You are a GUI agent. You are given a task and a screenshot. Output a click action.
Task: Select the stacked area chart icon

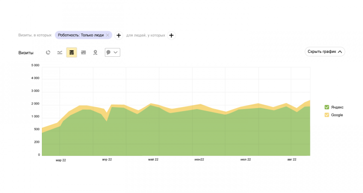point(72,53)
